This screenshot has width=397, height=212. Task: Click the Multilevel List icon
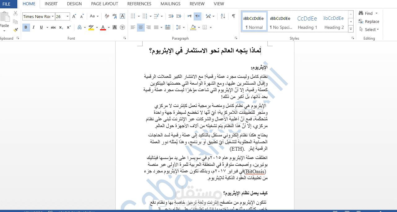(156, 16)
